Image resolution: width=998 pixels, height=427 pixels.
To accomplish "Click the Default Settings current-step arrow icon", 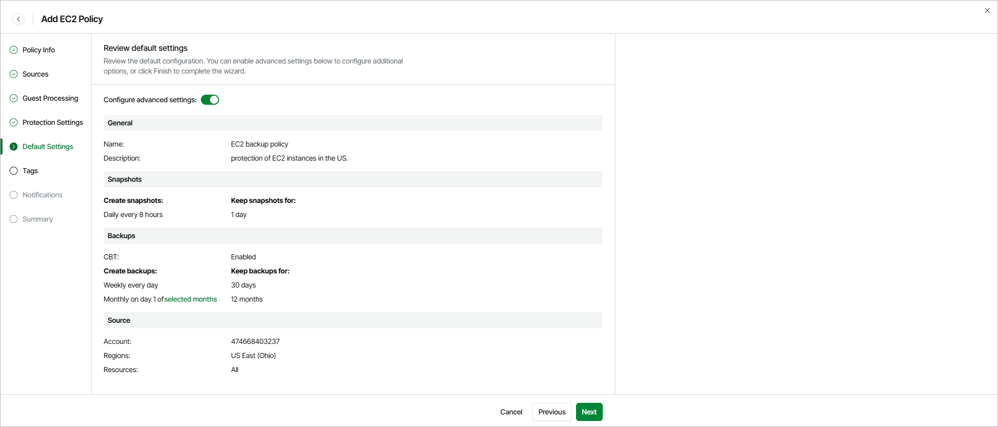I will tap(14, 147).
